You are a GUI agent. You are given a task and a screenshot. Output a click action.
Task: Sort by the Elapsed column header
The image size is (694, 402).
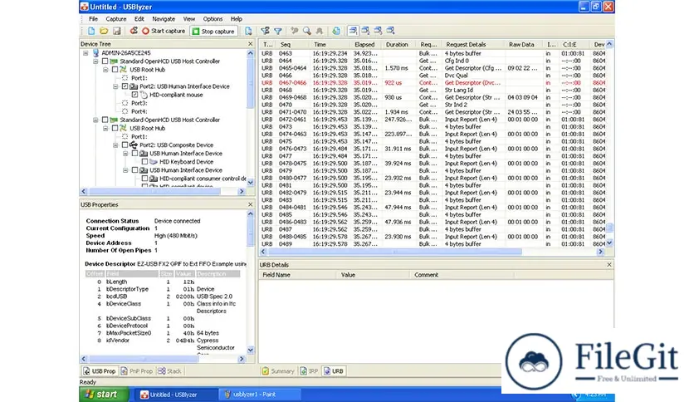tap(366, 44)
